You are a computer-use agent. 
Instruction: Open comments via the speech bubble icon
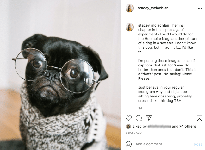pos(139,118)
